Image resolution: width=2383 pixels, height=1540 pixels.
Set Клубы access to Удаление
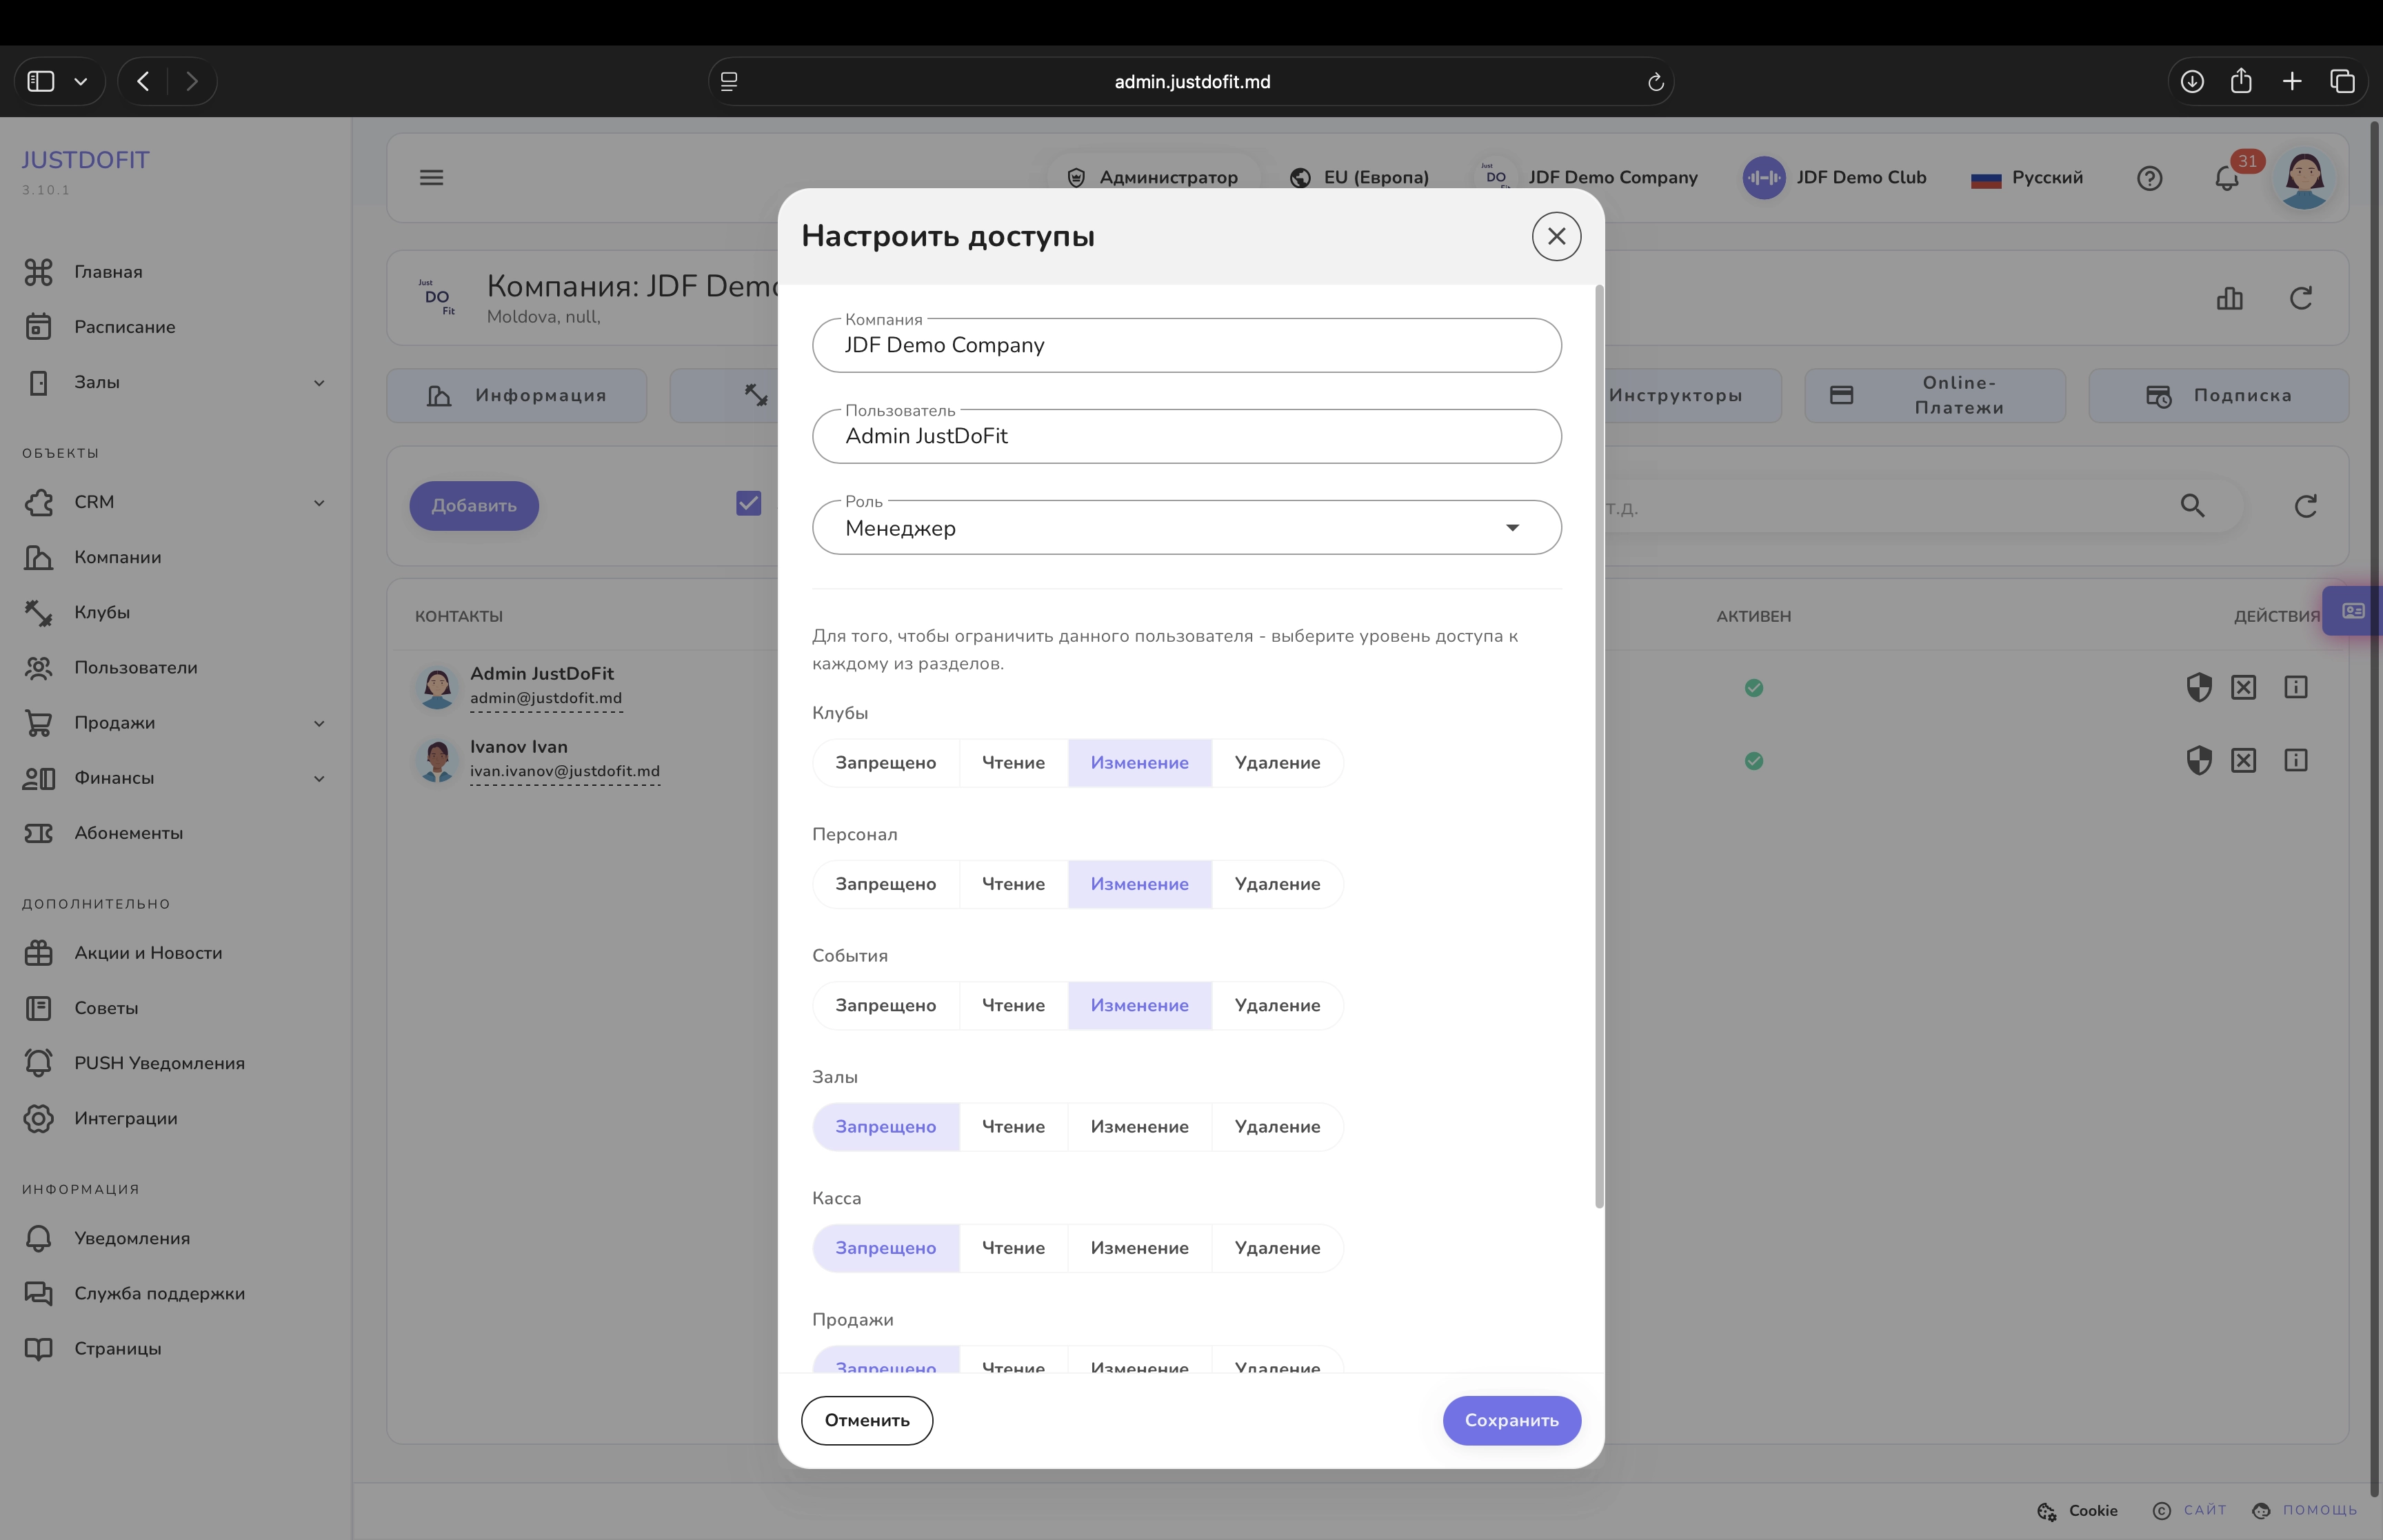(x=1277, y=763)
